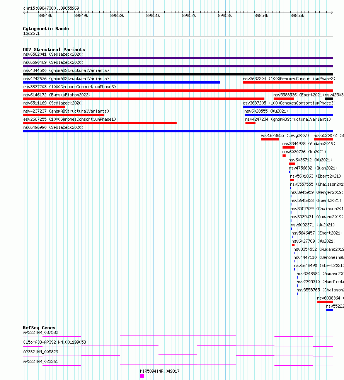
Task: Select C15orf38-AP3S2|NM_001199058 gene label
Action: pyautogui.click(x=54, y=342)
